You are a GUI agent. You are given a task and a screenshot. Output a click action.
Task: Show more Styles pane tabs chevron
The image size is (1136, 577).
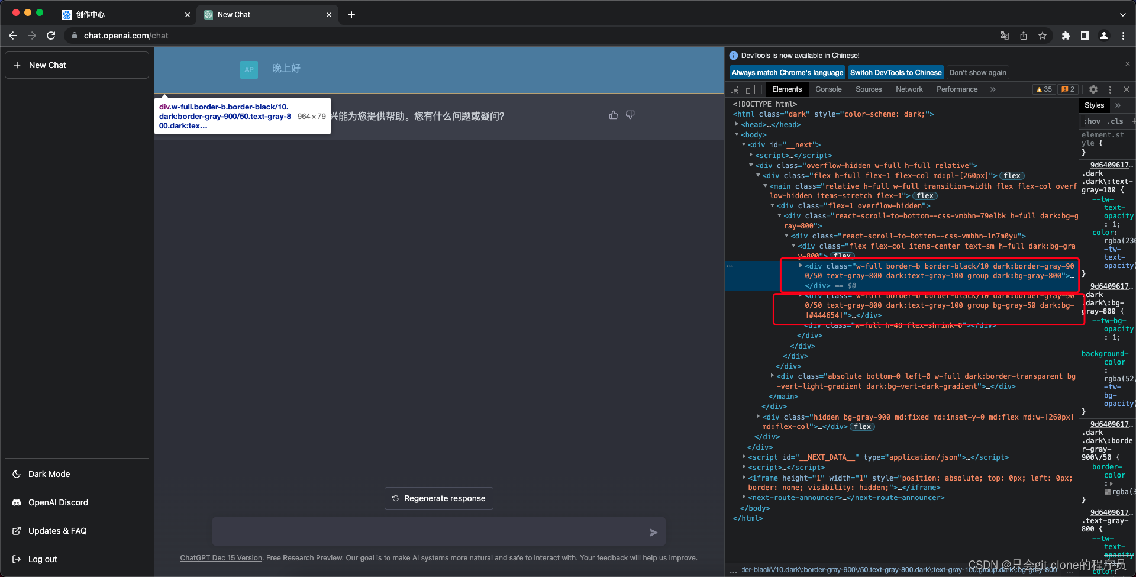1118,105
